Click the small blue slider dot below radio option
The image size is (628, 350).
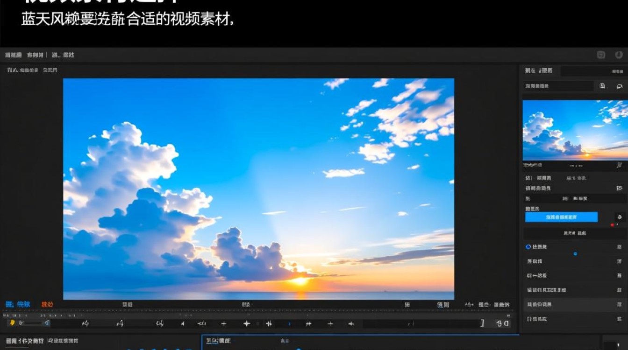[575, 254]
